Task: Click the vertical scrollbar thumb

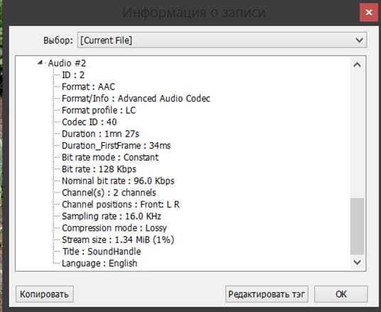Action: (357, 226)
